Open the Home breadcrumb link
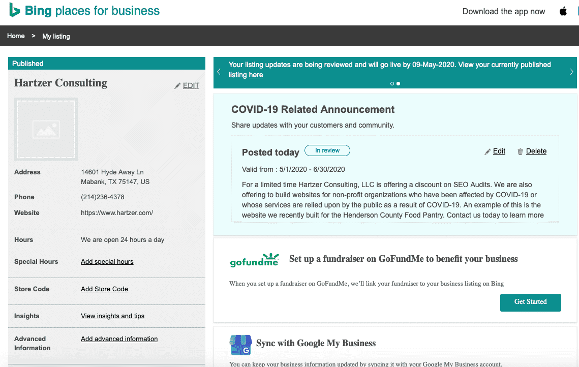 pyautogui.click(x=16, y=36)
